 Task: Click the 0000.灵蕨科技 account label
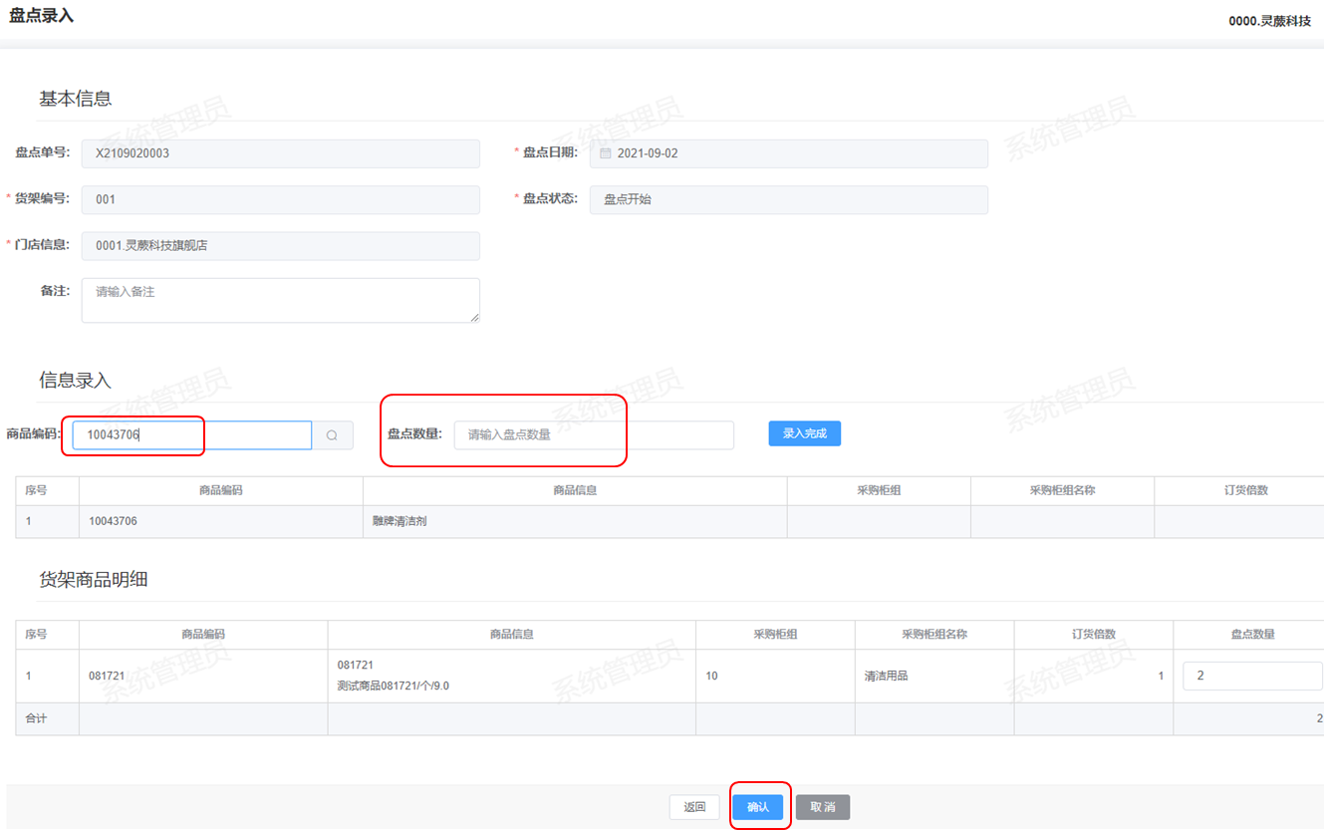click(1270, 21)
